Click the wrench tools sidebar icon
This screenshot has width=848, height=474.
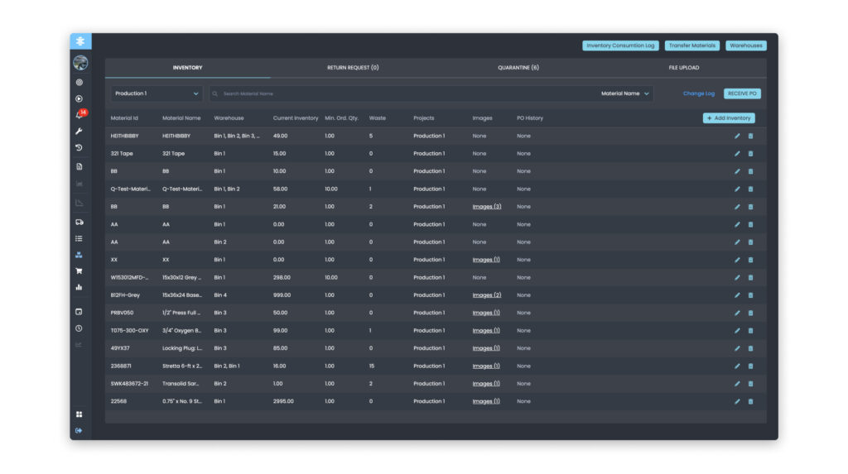point(79,132)
